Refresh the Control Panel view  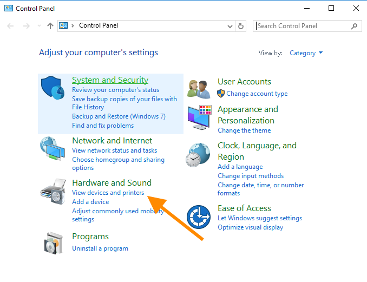[241, 26]
